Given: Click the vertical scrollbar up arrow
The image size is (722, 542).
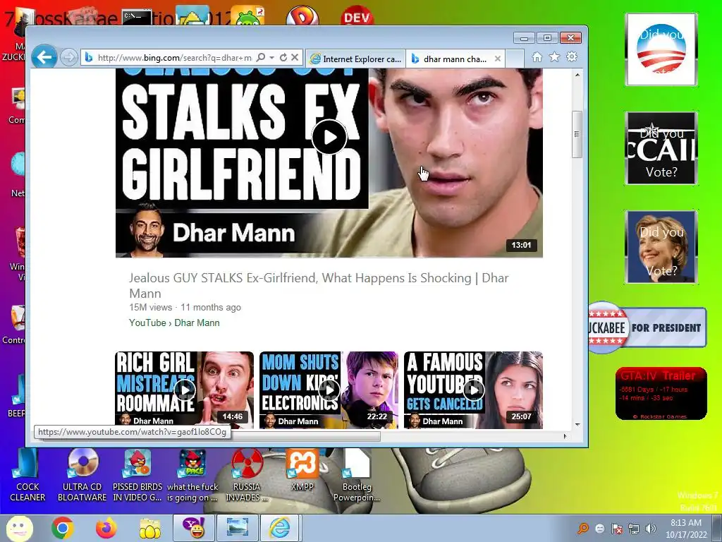Looking at the screenshot, I should click(577, 75).
